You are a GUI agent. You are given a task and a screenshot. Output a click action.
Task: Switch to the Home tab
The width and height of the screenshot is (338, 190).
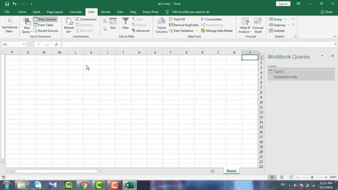[x=22, y=12]
